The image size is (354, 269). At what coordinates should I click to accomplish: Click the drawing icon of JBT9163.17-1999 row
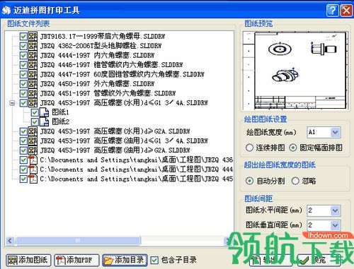tap(33, 36)
